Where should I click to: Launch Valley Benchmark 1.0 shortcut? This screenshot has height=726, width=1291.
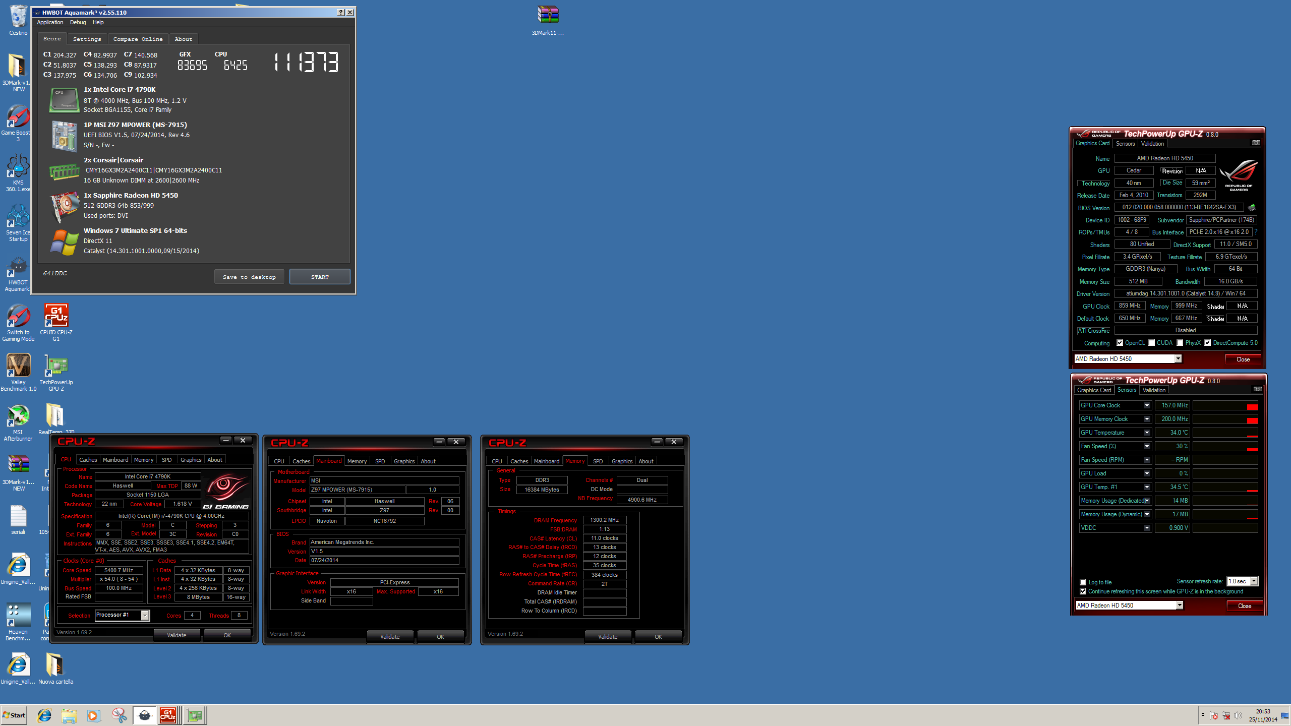click(x=18, y=372)
